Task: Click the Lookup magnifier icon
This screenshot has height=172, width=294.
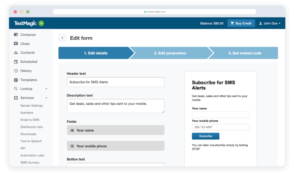Action: point(16,89)
